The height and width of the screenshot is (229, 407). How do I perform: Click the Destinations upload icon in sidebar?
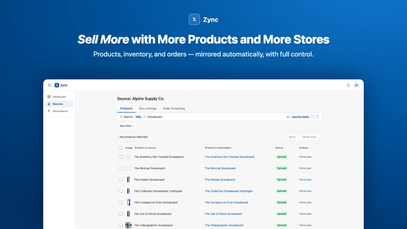point(49,111)
